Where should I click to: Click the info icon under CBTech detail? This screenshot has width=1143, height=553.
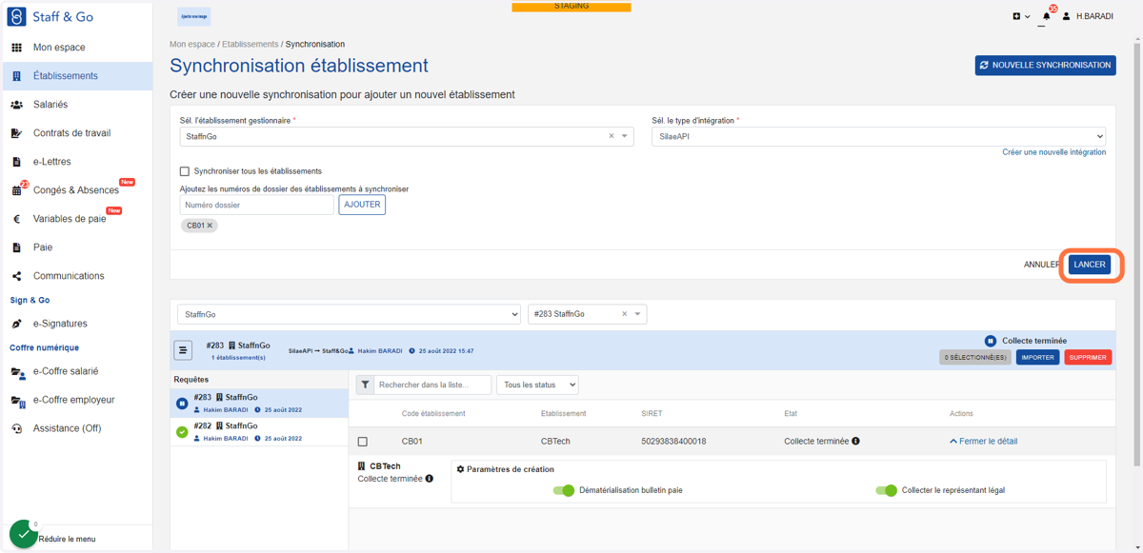click(430, 479)
